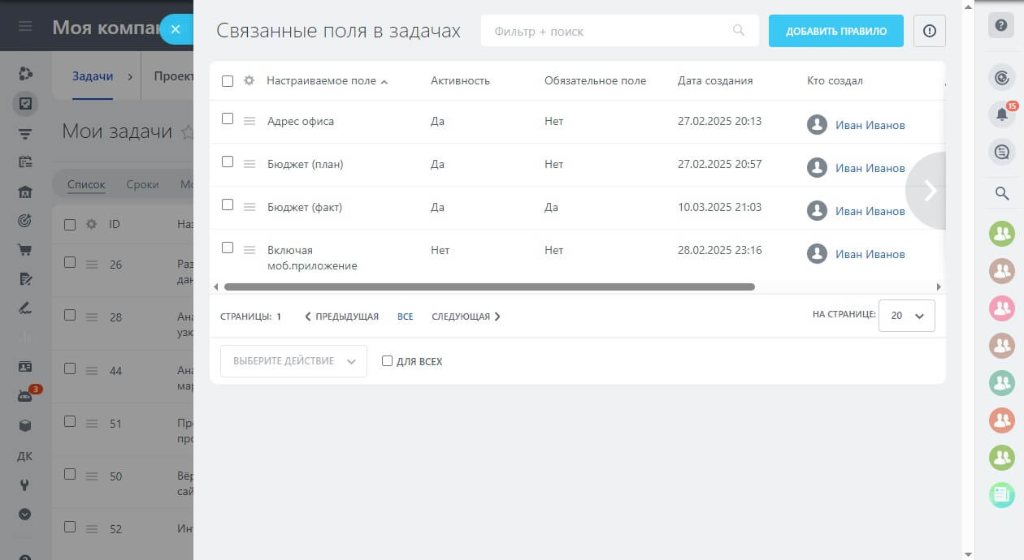Select the Сроки view tab
Image resolution: width=1024 pixels, height=560 pixels.
coord(142,184)
